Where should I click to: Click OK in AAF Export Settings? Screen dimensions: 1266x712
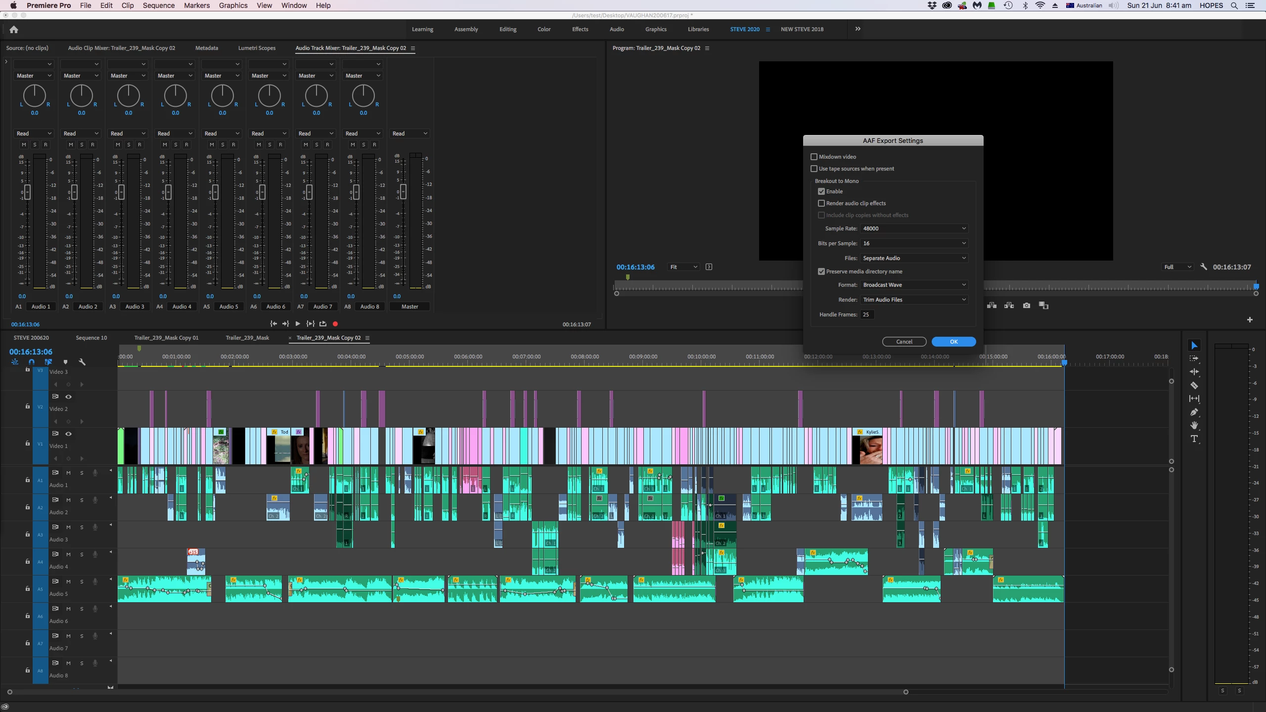pos(953,342)
